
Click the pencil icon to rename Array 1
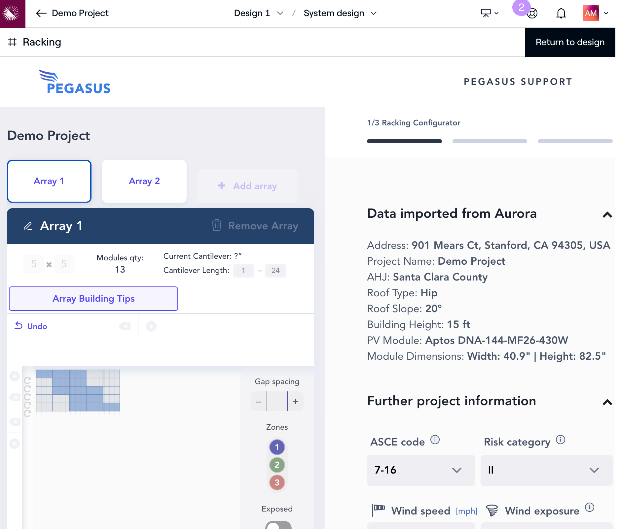[28, 226]
